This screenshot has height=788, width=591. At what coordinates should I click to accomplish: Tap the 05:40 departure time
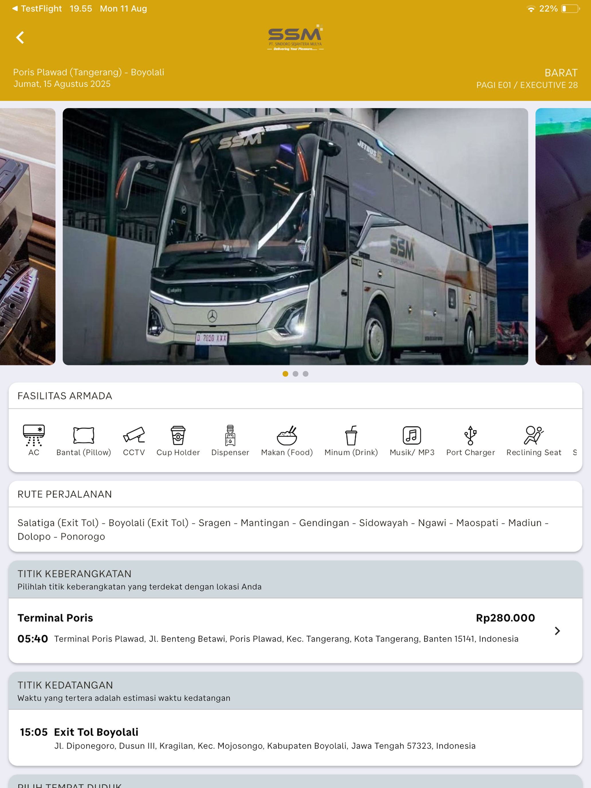tap(33, 639)
